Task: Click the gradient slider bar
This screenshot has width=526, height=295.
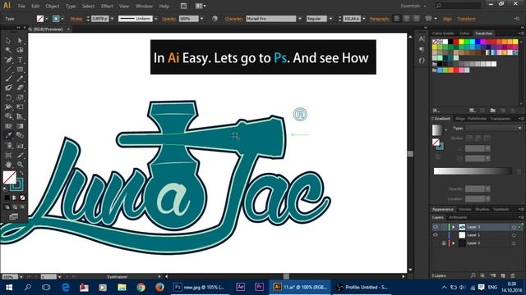Action: coord(473,171)
